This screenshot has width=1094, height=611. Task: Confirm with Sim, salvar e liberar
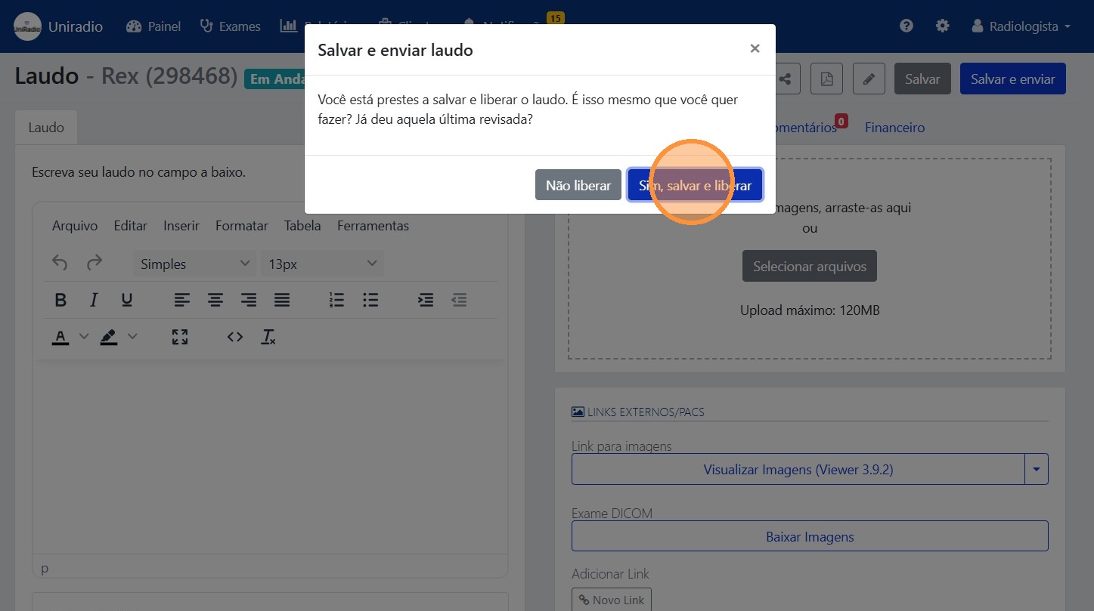(x=695, y=185)
